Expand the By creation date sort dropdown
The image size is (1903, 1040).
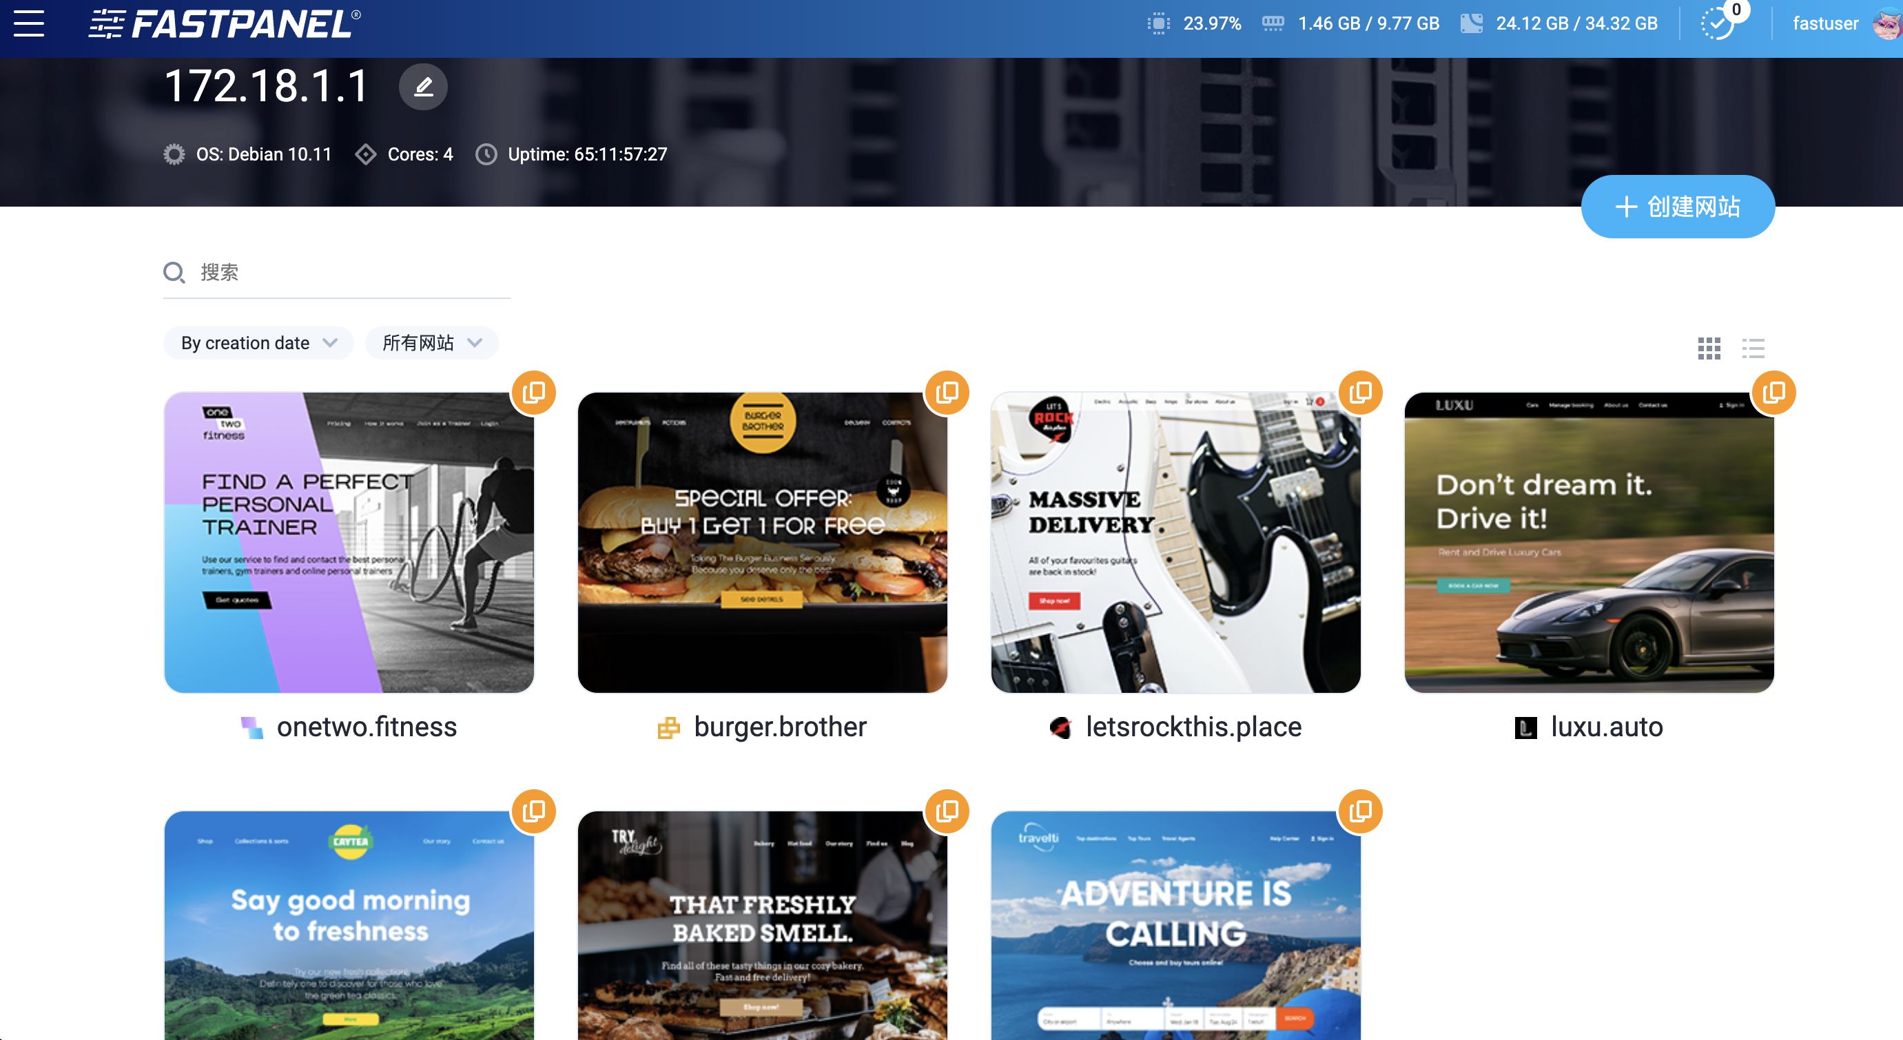[258, 344]
